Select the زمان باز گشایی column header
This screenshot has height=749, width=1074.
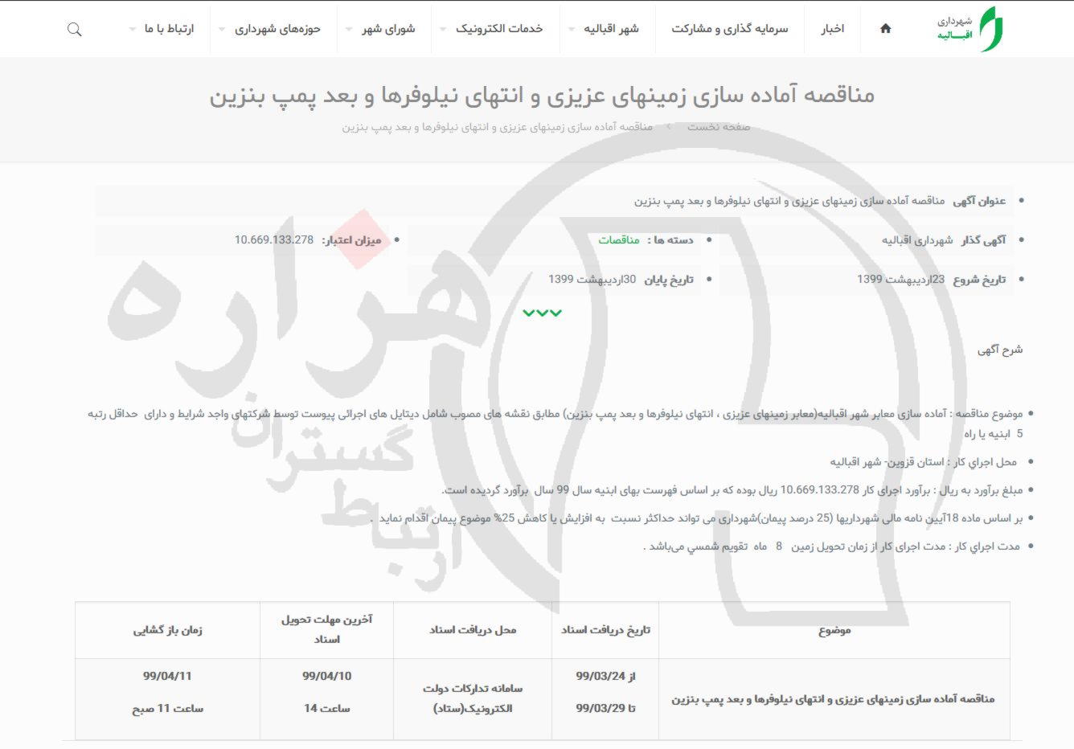coord(167,630)
